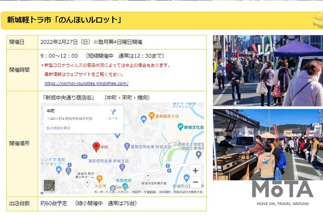Click the red 新型コロナウィルス notice line
The width and height of the screenshot is (323, 215).
[x=106, y=65]
